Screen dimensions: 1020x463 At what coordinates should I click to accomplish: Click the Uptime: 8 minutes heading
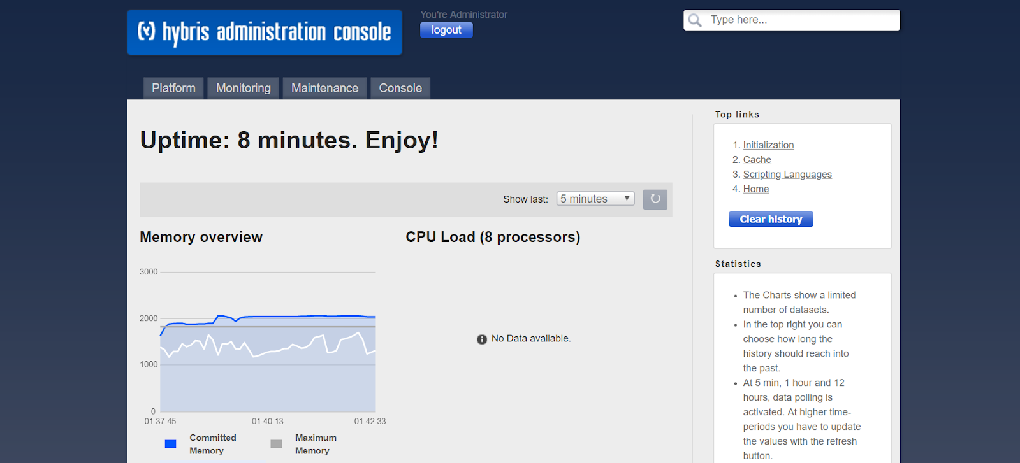coord(289,140)
